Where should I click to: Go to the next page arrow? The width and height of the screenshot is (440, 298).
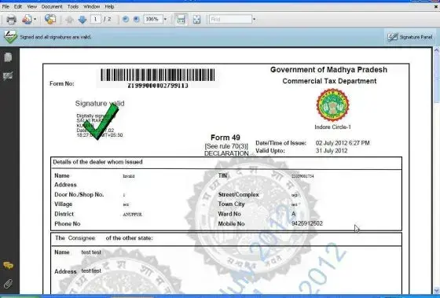[82, 20]
